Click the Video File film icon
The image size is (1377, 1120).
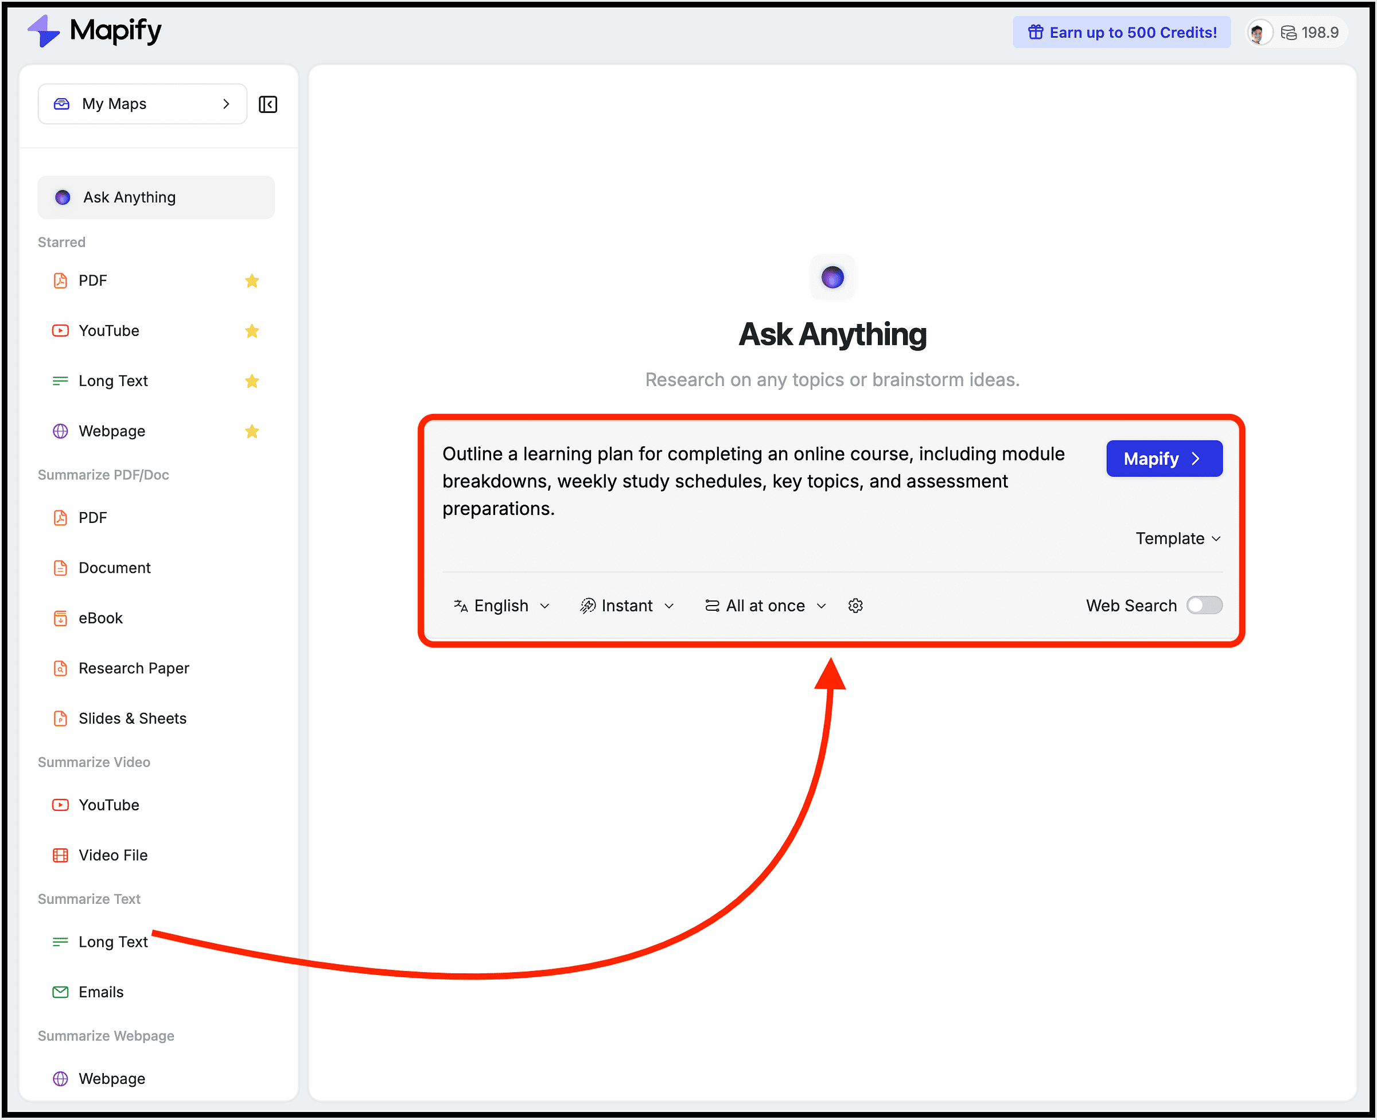coord(60,856)
